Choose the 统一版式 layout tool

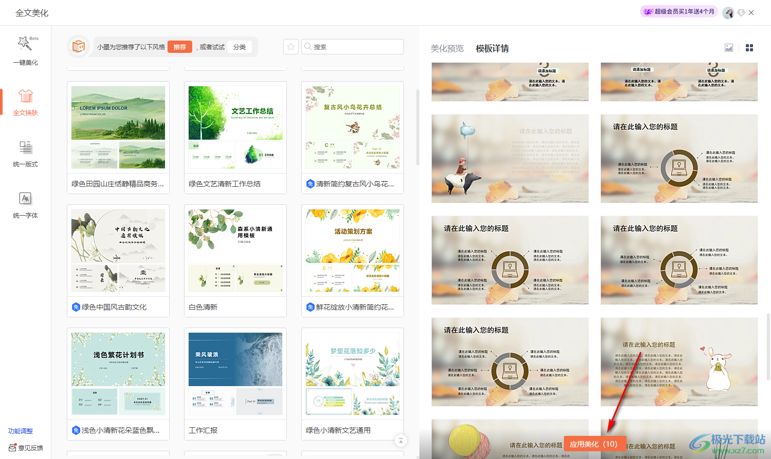pos(25,154)
